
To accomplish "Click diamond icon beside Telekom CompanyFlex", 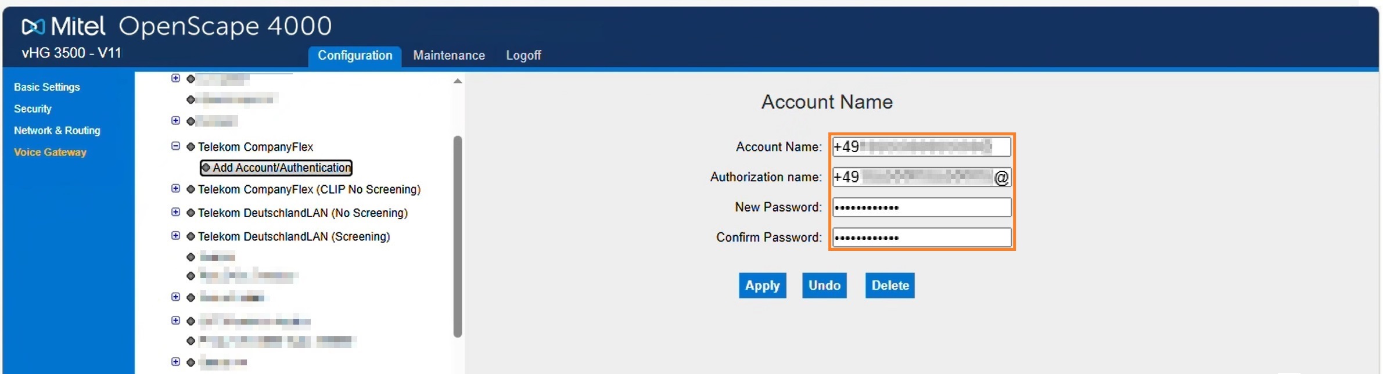I will click(x=191, y=147).
